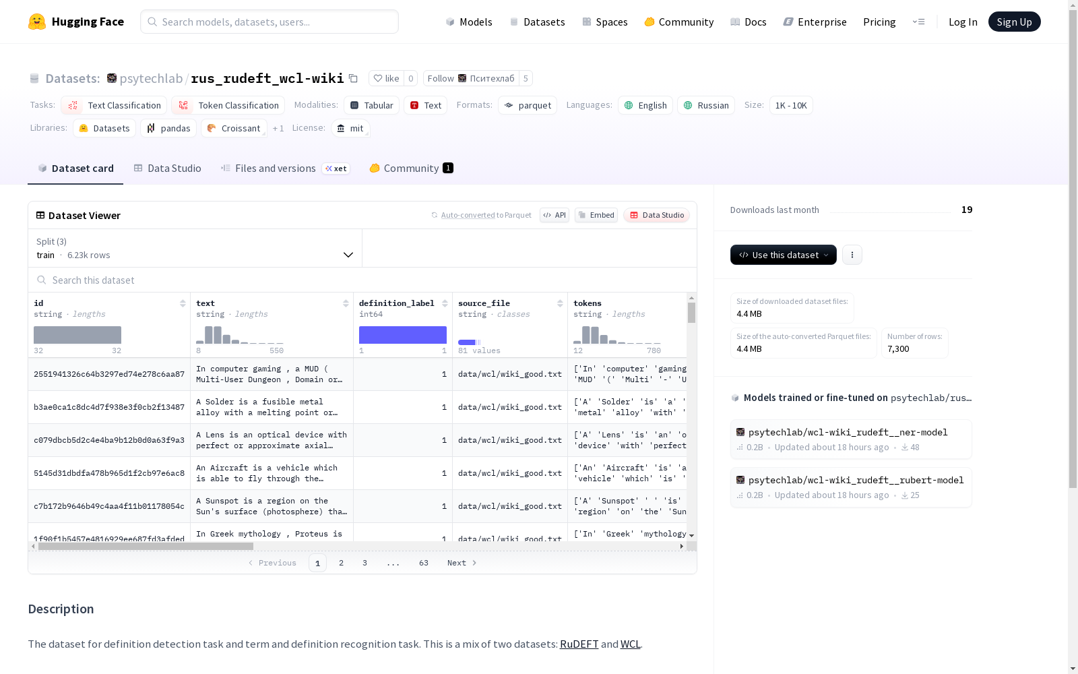
Task: Go to page 63 of dataset
Action: point(424,563)
